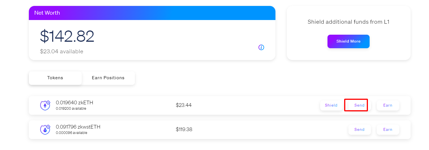The width and height of the screenshot is (429, 150).
Task: Click the $142.82 net worth amount
Action: 67,36
